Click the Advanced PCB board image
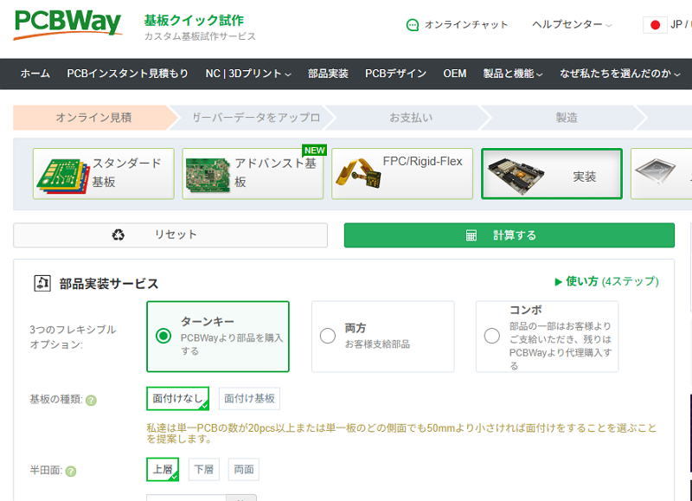The width and height of the screenshot is (692, 501). point(208,174)
